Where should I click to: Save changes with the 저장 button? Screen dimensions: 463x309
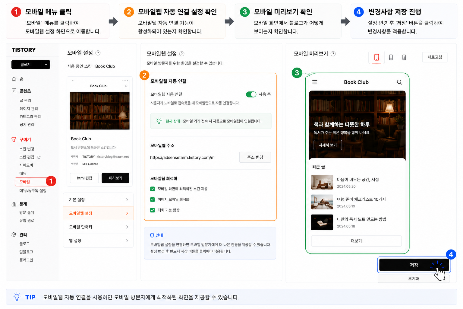[x=414, y=265]
